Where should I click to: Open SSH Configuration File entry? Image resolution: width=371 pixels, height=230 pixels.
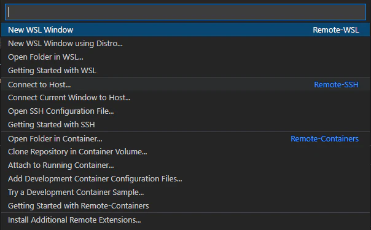pos(185,111)
